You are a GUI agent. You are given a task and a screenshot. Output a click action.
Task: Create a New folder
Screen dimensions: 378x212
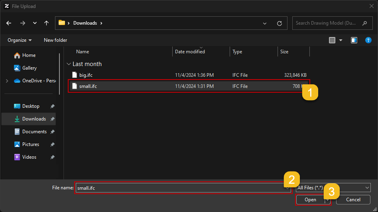[x=55, y=40]
